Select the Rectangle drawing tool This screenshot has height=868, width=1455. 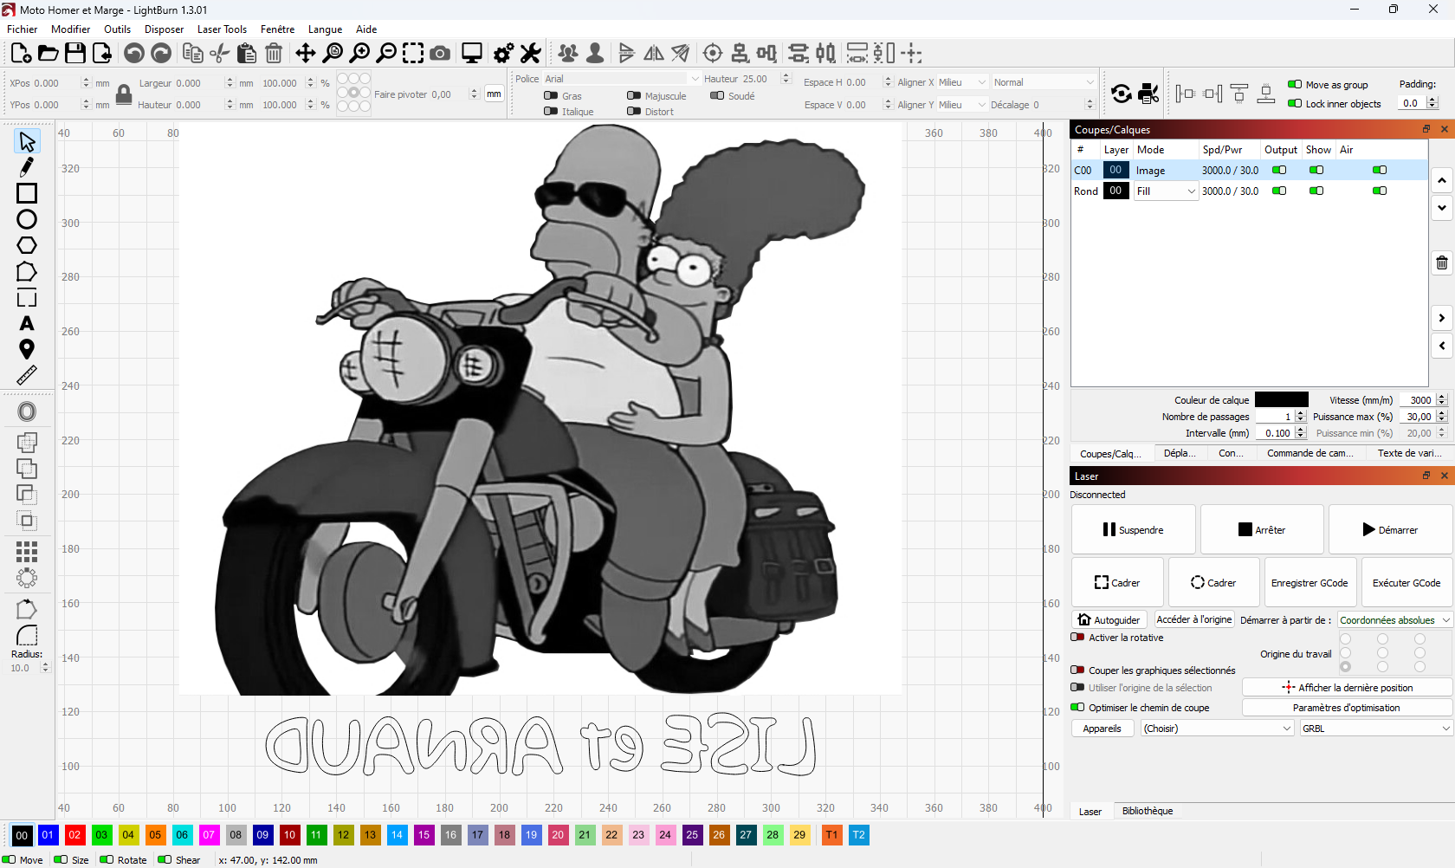[x=26, y=193]
